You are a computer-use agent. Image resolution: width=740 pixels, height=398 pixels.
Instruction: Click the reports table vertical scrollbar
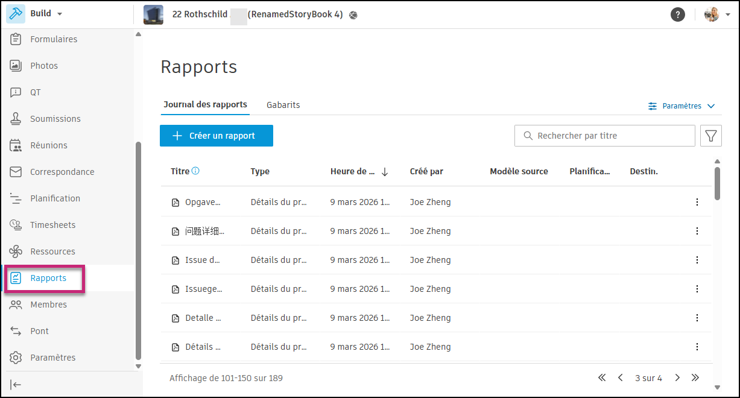[717, 183]
